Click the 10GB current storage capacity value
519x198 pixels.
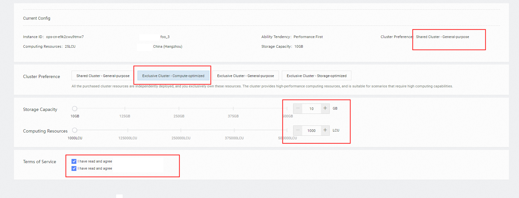click(299, 46)
